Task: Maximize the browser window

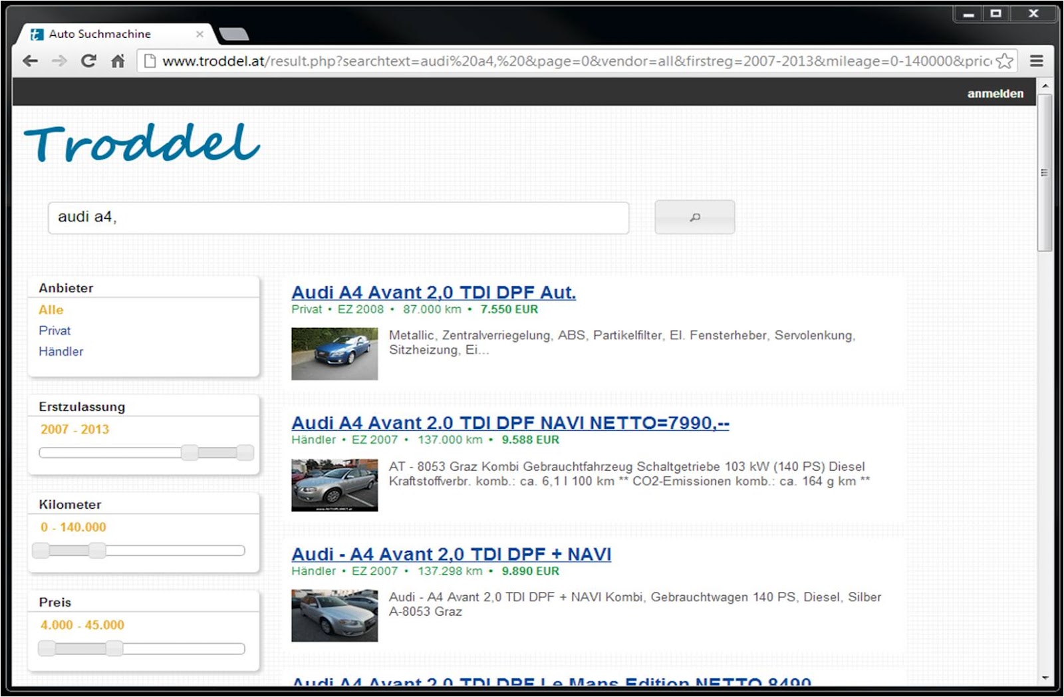Action: pos(996,13)
